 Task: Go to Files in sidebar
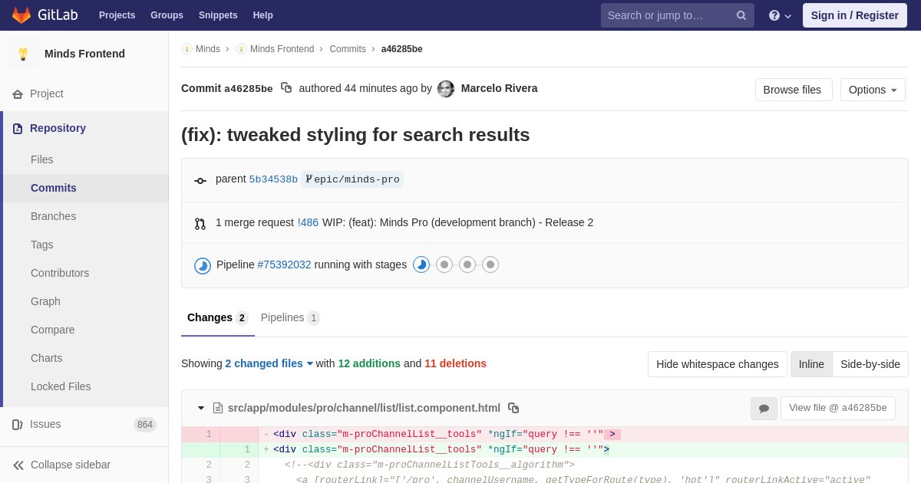(x=86, y=159)
